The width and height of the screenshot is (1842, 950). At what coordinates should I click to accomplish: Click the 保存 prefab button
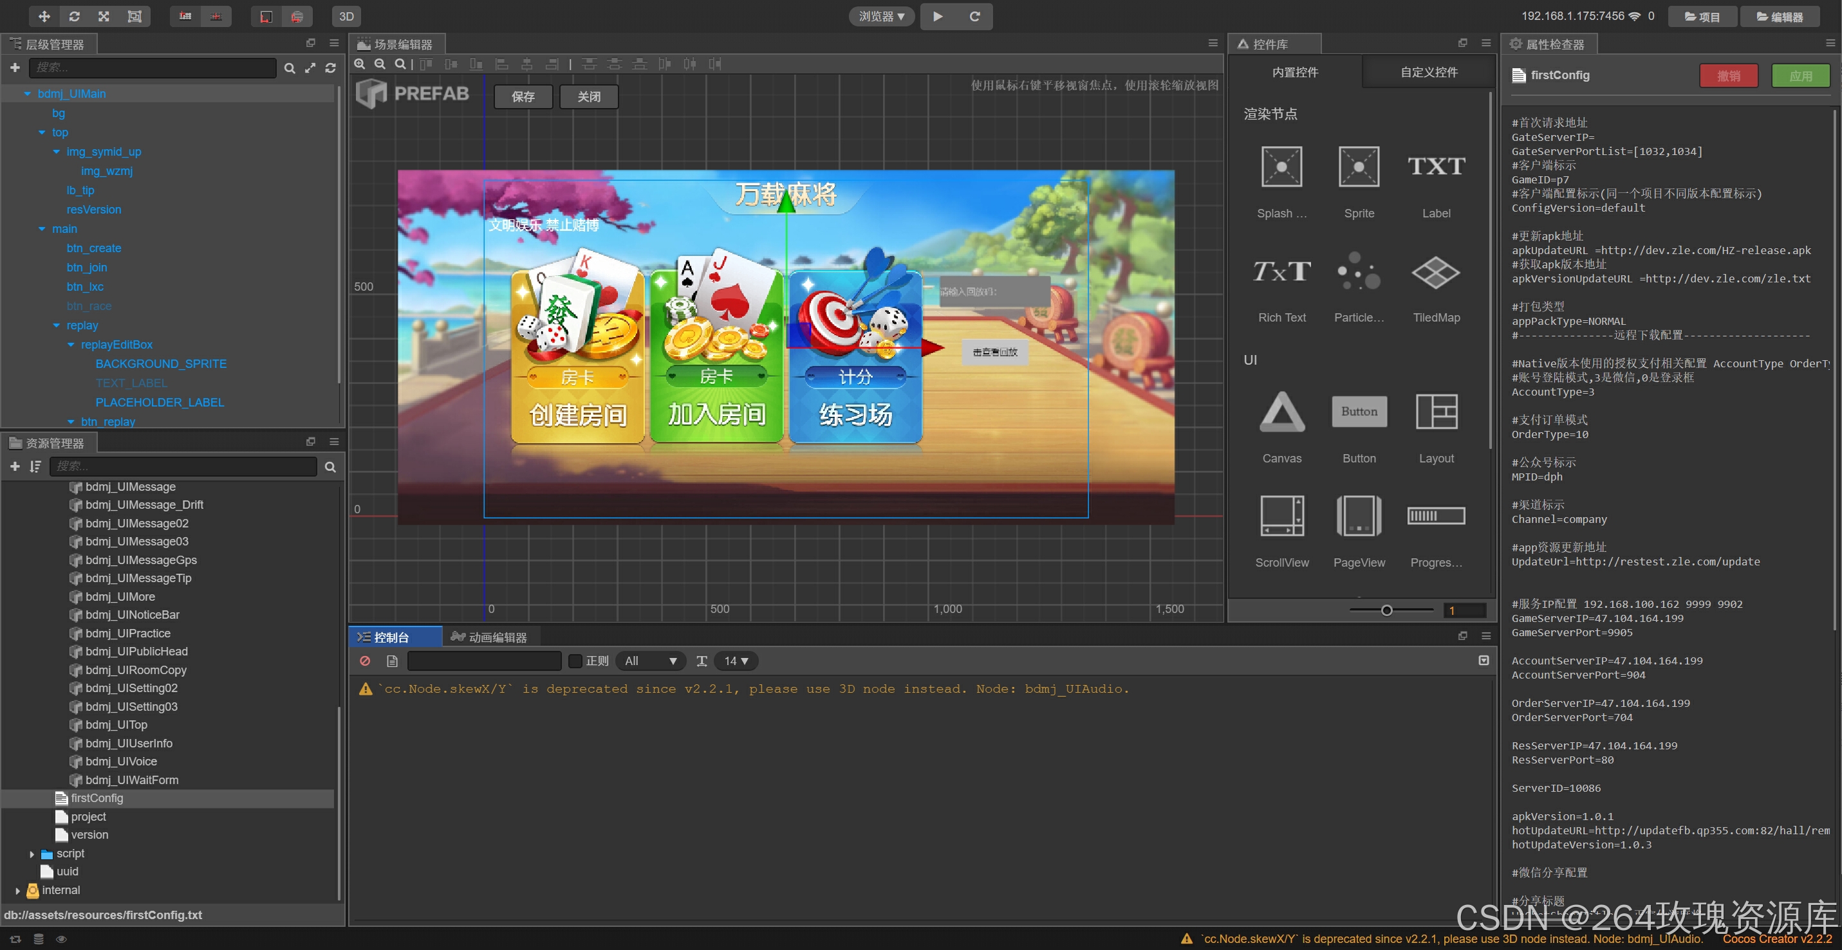(523, 96)
